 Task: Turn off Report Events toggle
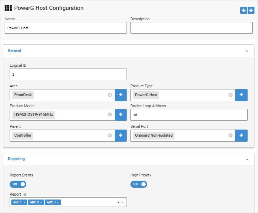[x=18, y=184]
